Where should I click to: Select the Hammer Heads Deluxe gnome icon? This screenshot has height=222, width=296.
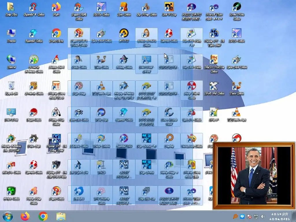pyautogui.click(x=56, y=64)
